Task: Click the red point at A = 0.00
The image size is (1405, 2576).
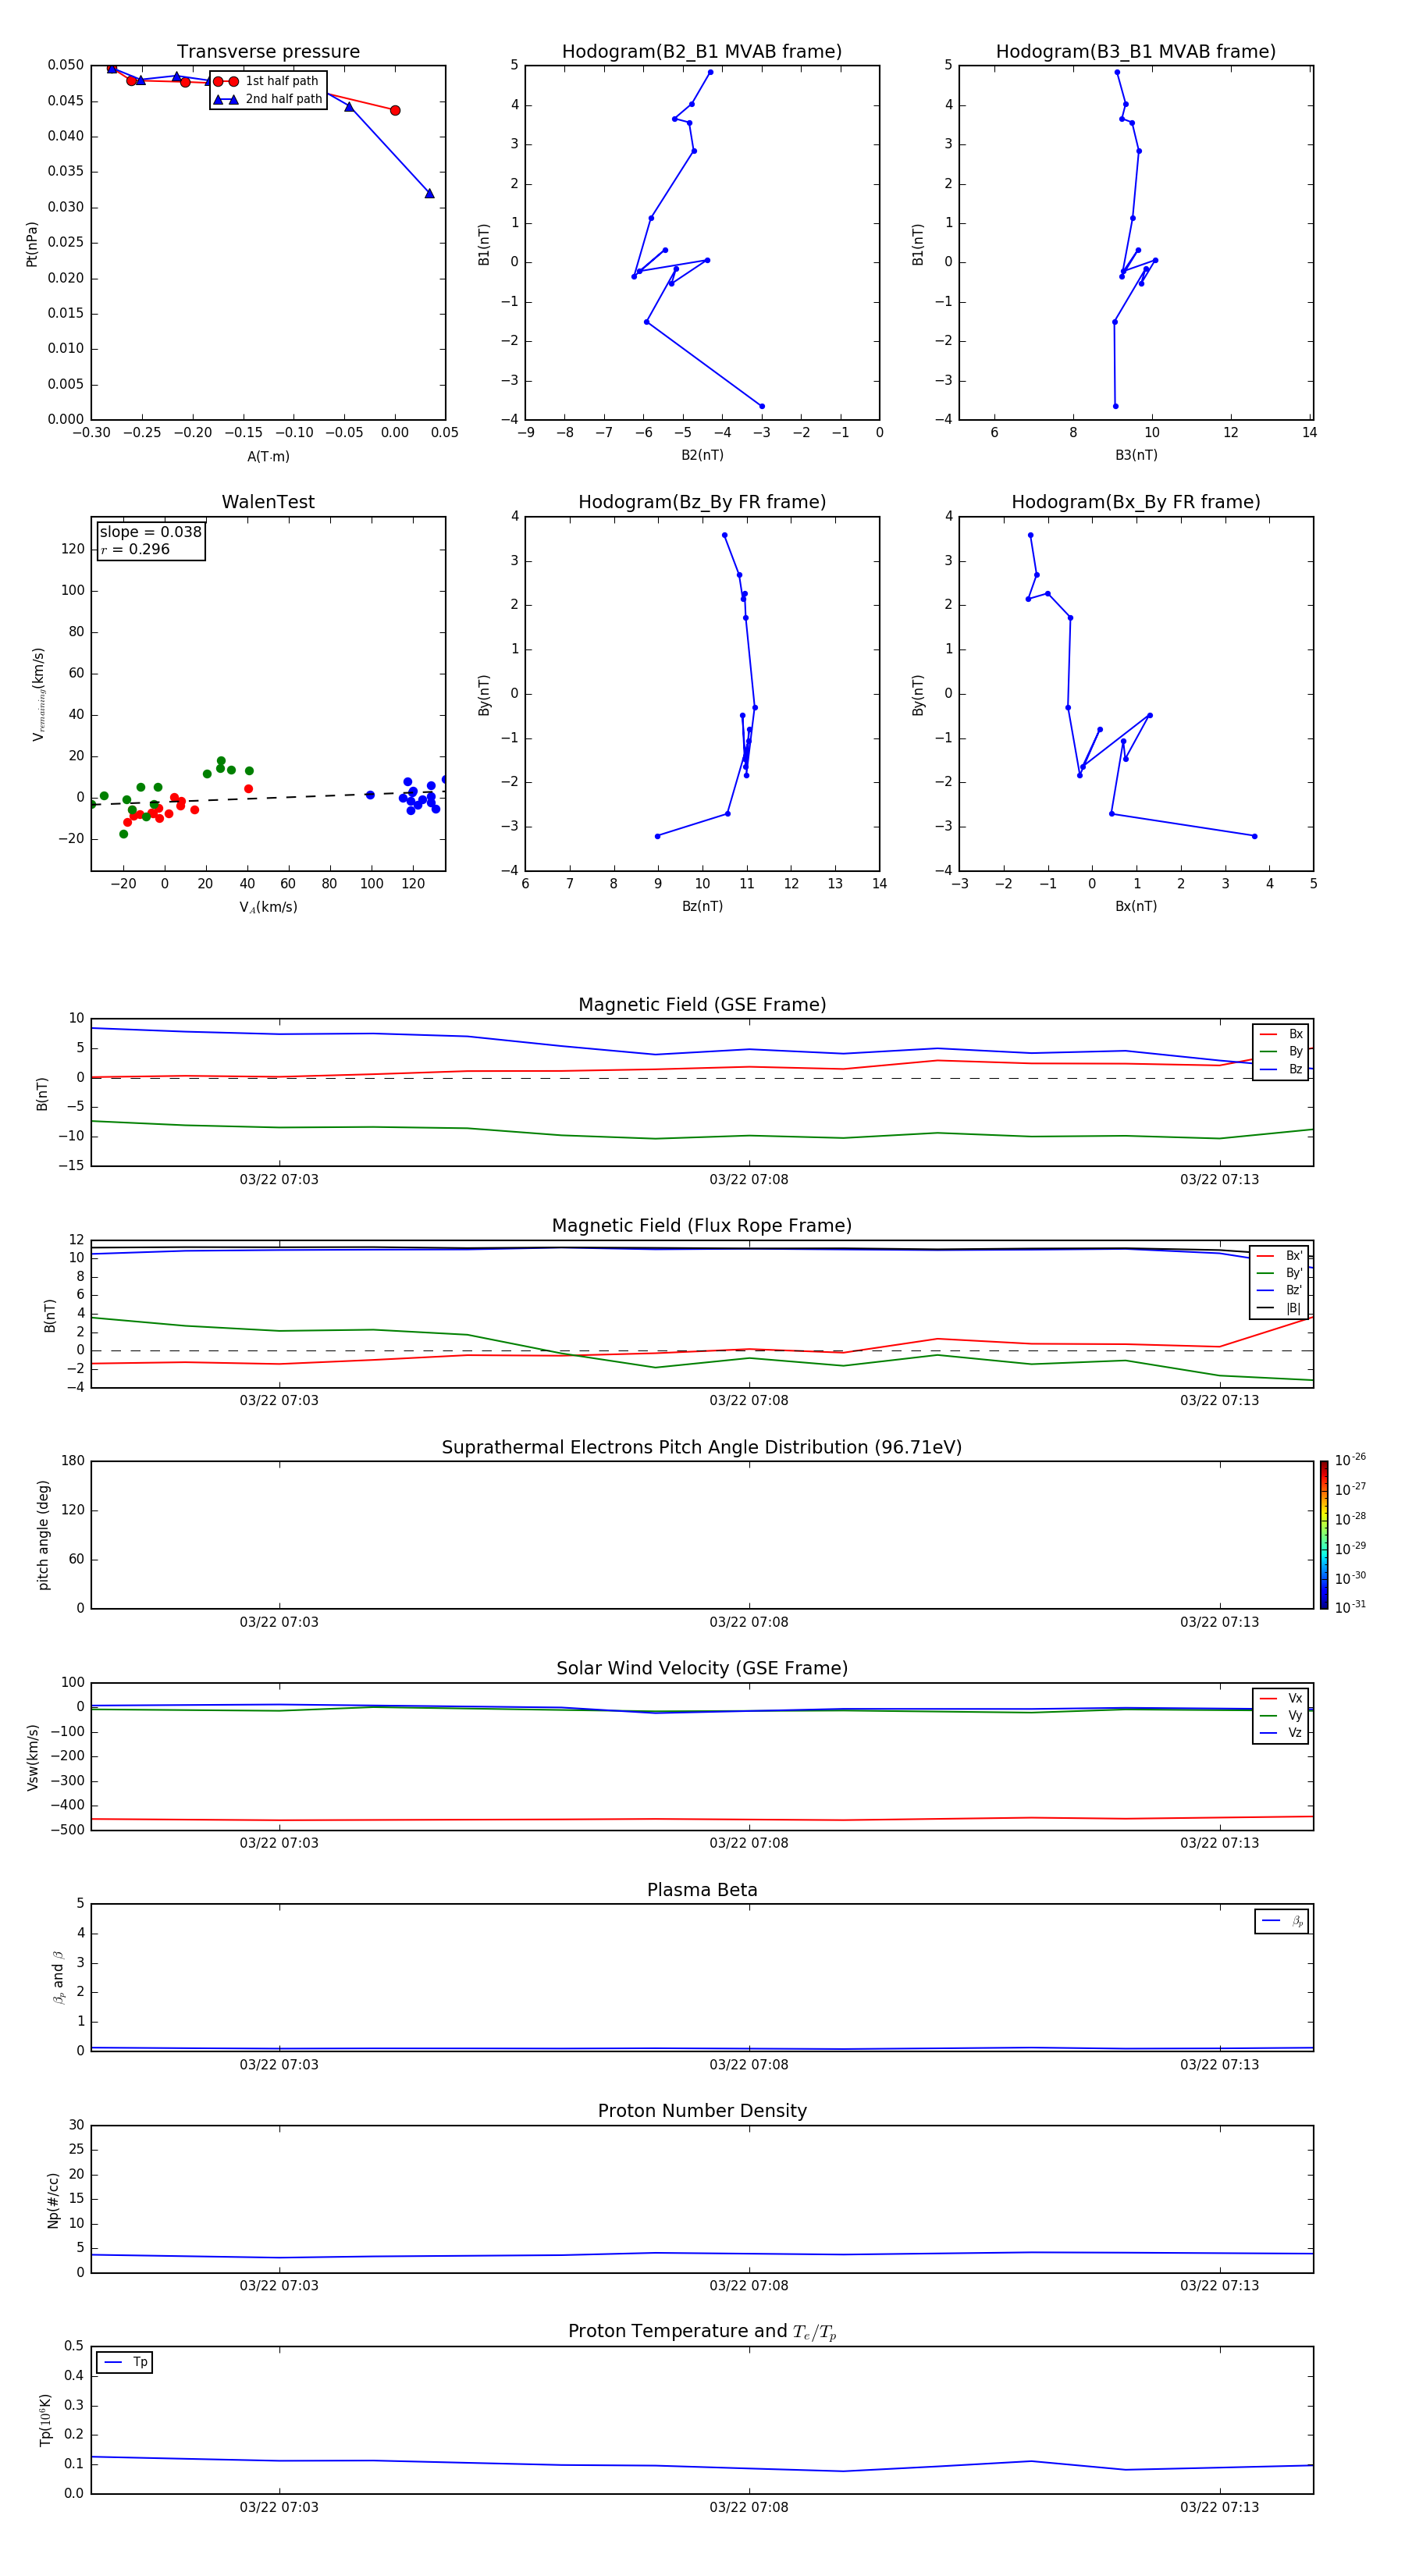Action: tap(395, 110)
